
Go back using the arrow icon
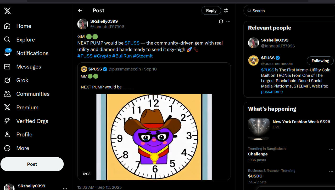click(80, 10)
